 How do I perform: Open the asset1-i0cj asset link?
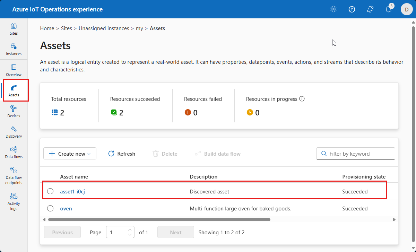click(x=72, y=191)
